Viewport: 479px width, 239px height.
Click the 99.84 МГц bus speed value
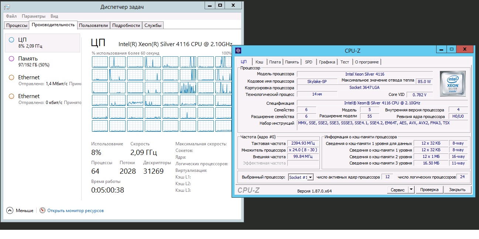click(303, 157)
